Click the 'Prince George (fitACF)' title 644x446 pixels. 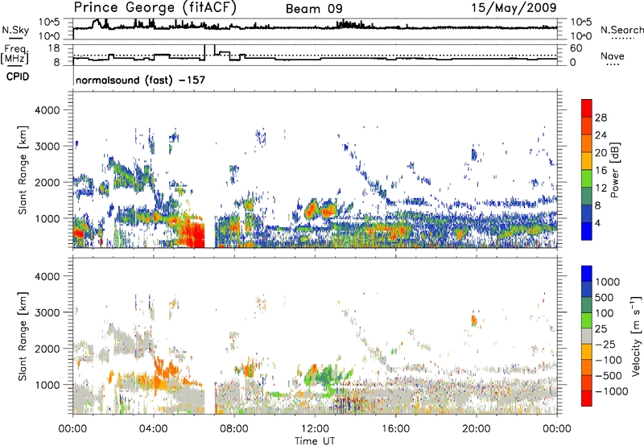(x=155, y=8)
